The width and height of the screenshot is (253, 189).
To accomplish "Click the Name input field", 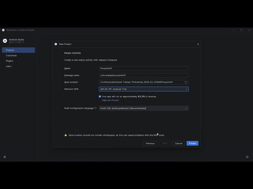I will [143, 68].
